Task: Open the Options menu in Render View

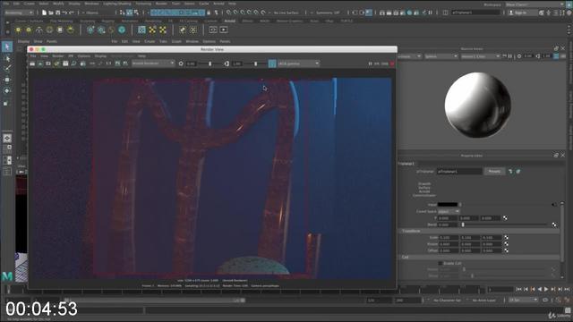Action: pyautogui.click(x=83, y=56)
